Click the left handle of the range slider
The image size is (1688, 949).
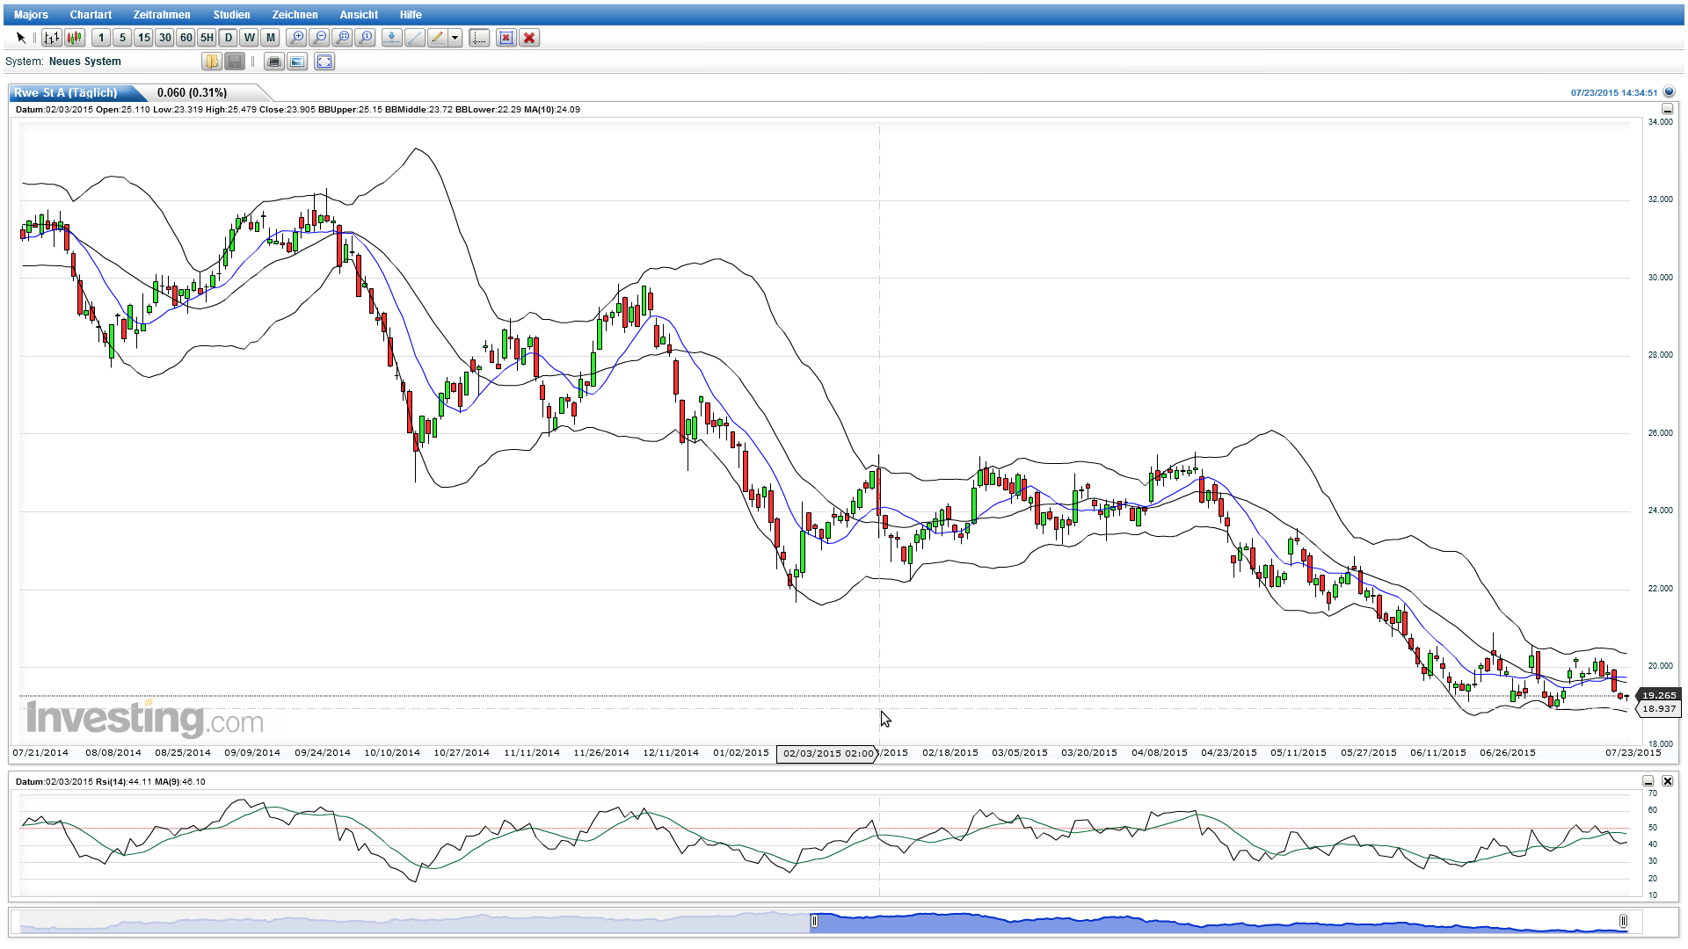[x=814, y=922]
